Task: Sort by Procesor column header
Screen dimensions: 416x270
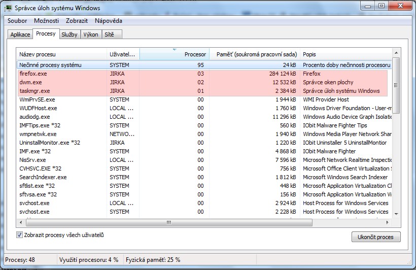Action: (x=174, y=54)
